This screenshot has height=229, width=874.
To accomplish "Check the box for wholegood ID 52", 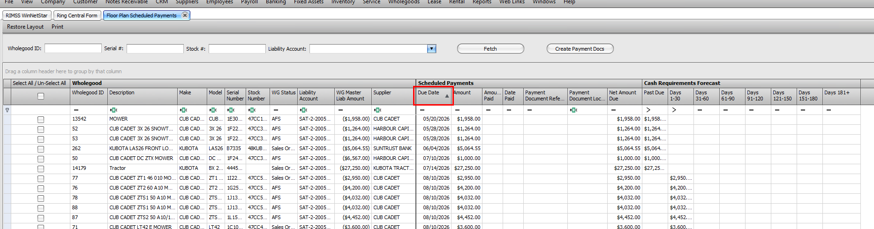I will [x=41, y=130].
